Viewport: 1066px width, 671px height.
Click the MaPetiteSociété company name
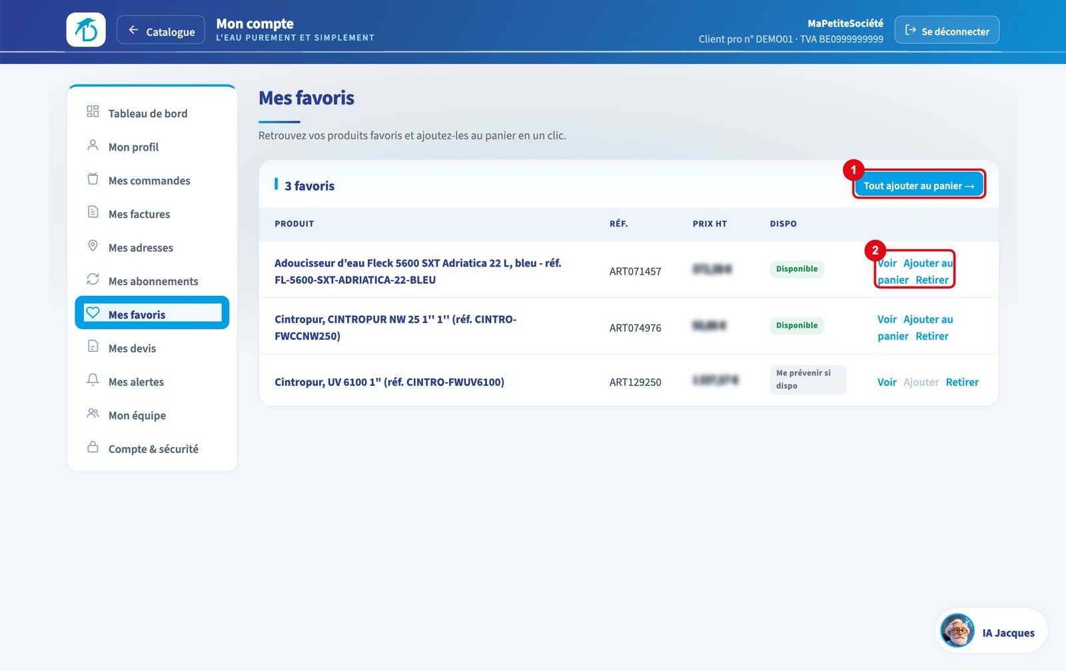click(x=845, y=23)
